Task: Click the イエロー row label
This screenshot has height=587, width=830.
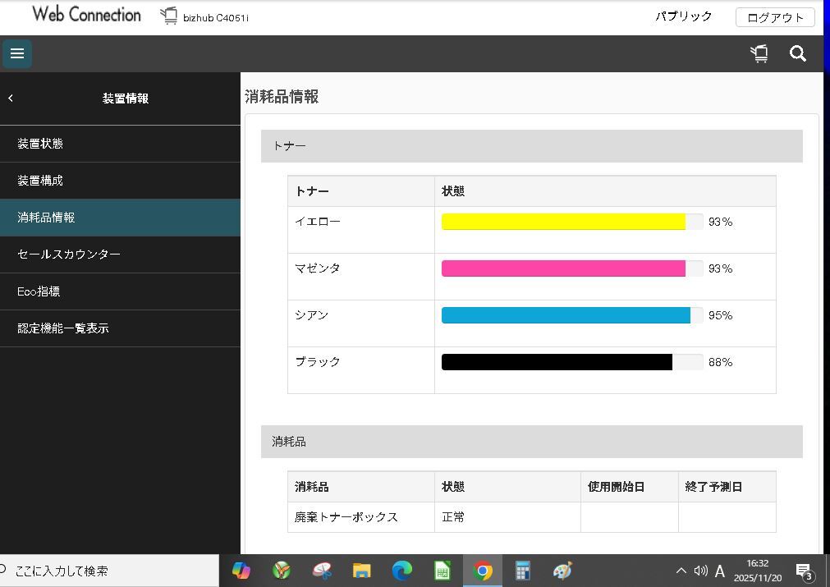Action: pyautogui.click(x=318, y=222)
